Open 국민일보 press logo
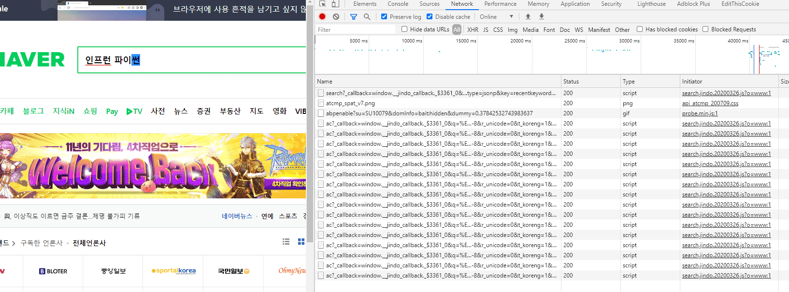 (x=233, y=271)
